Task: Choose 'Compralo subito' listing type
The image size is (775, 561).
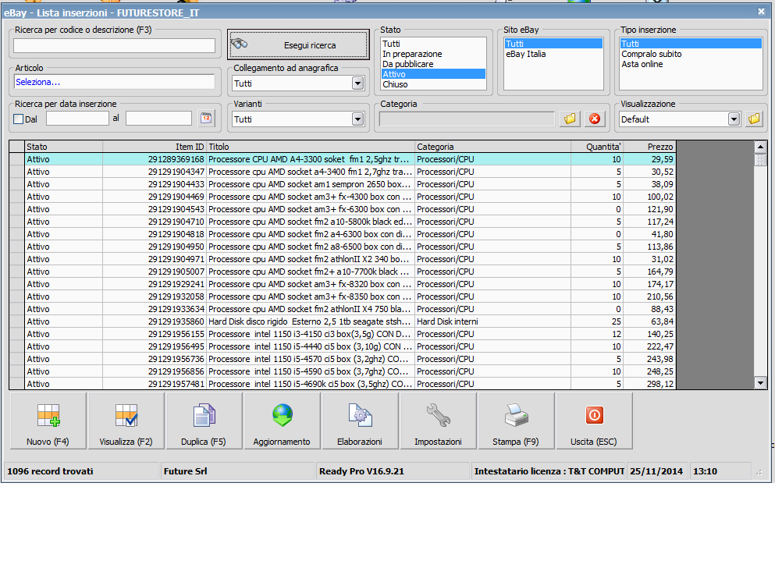Action: pyautogui.click(x=691, y=54)
